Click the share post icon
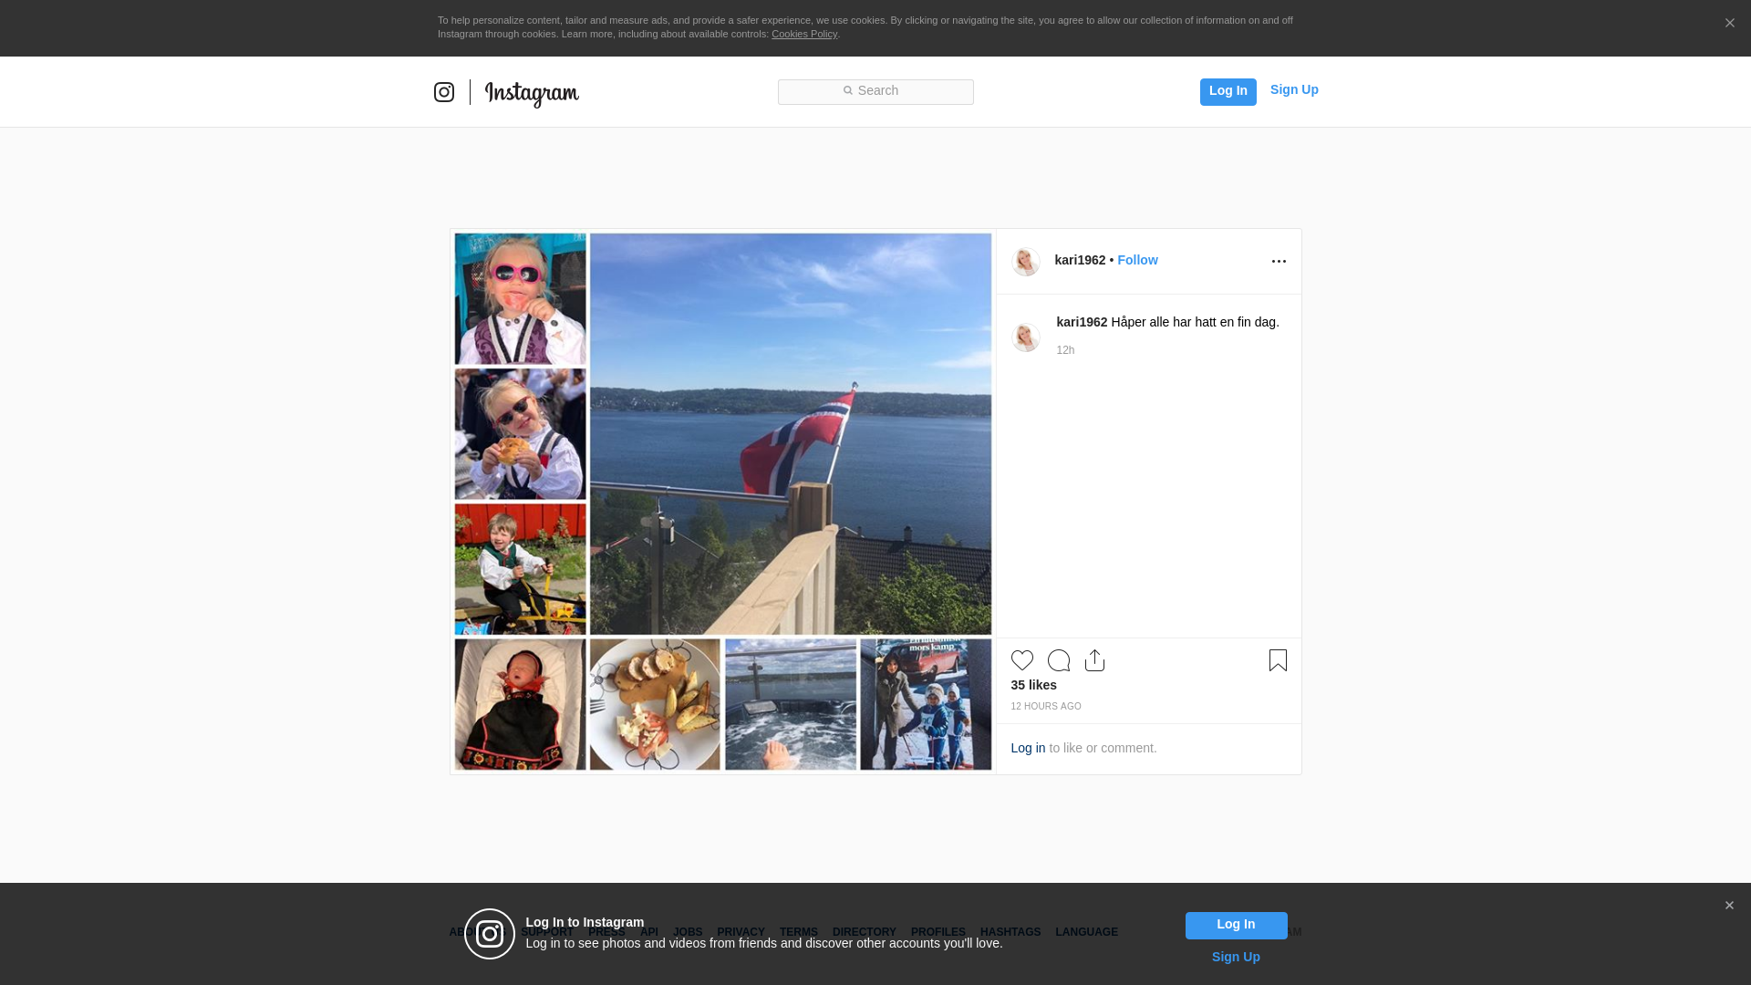The width and height of the screenshot is (1751, 985). tap(1094, 660)
